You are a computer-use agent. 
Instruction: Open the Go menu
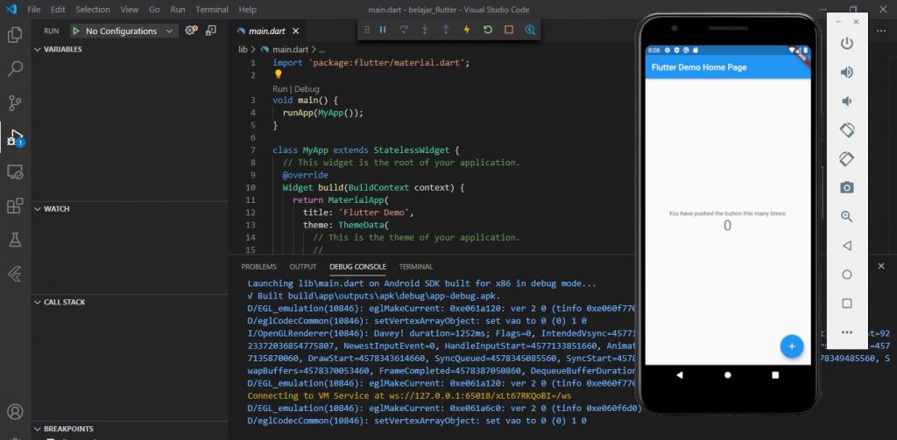[154, 10]
